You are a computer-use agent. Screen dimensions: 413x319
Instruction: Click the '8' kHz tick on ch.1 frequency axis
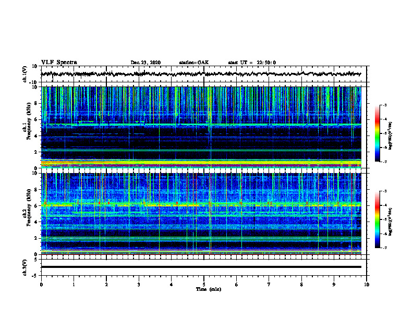(37, 103)
